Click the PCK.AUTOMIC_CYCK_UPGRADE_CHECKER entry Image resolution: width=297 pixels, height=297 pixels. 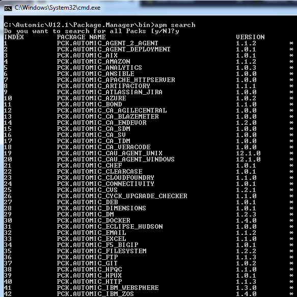point(122,196)
